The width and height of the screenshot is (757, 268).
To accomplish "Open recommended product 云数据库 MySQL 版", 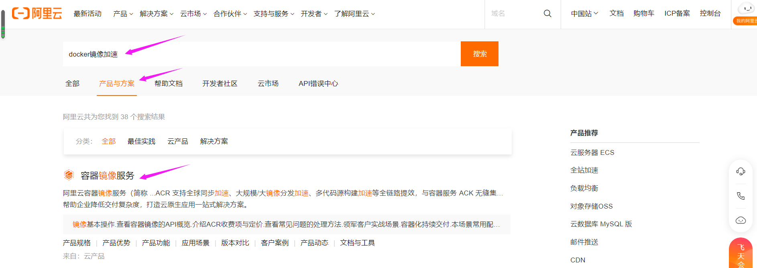I will (x=601, y=224).
